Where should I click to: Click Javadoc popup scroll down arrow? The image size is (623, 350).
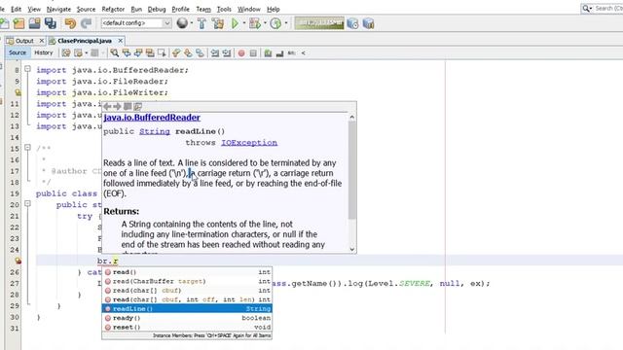tap(352, 249)
